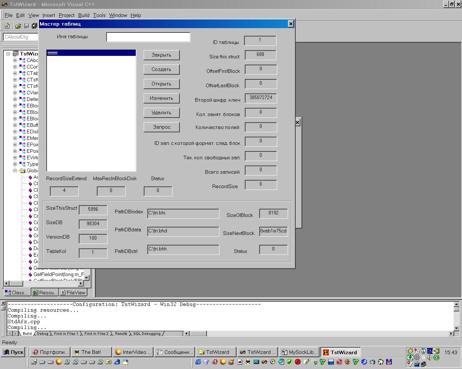This screenshot has height=369, width=462.
Task: Click the Имя таблицы text field
Action: click(148, 37)
